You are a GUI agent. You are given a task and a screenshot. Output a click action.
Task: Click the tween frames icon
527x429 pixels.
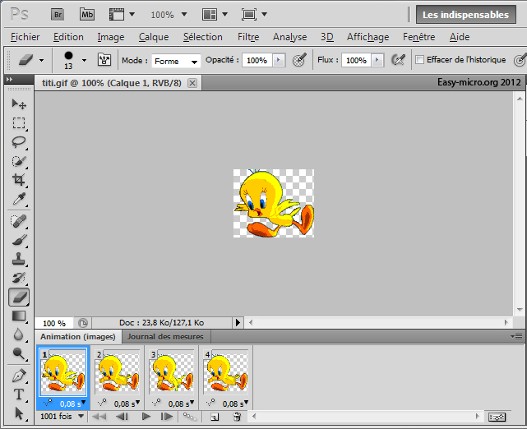tap(190, 417)
